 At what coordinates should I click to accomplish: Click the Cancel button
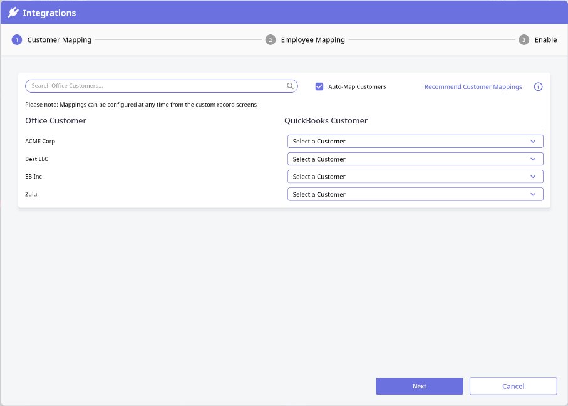[513, 386]
